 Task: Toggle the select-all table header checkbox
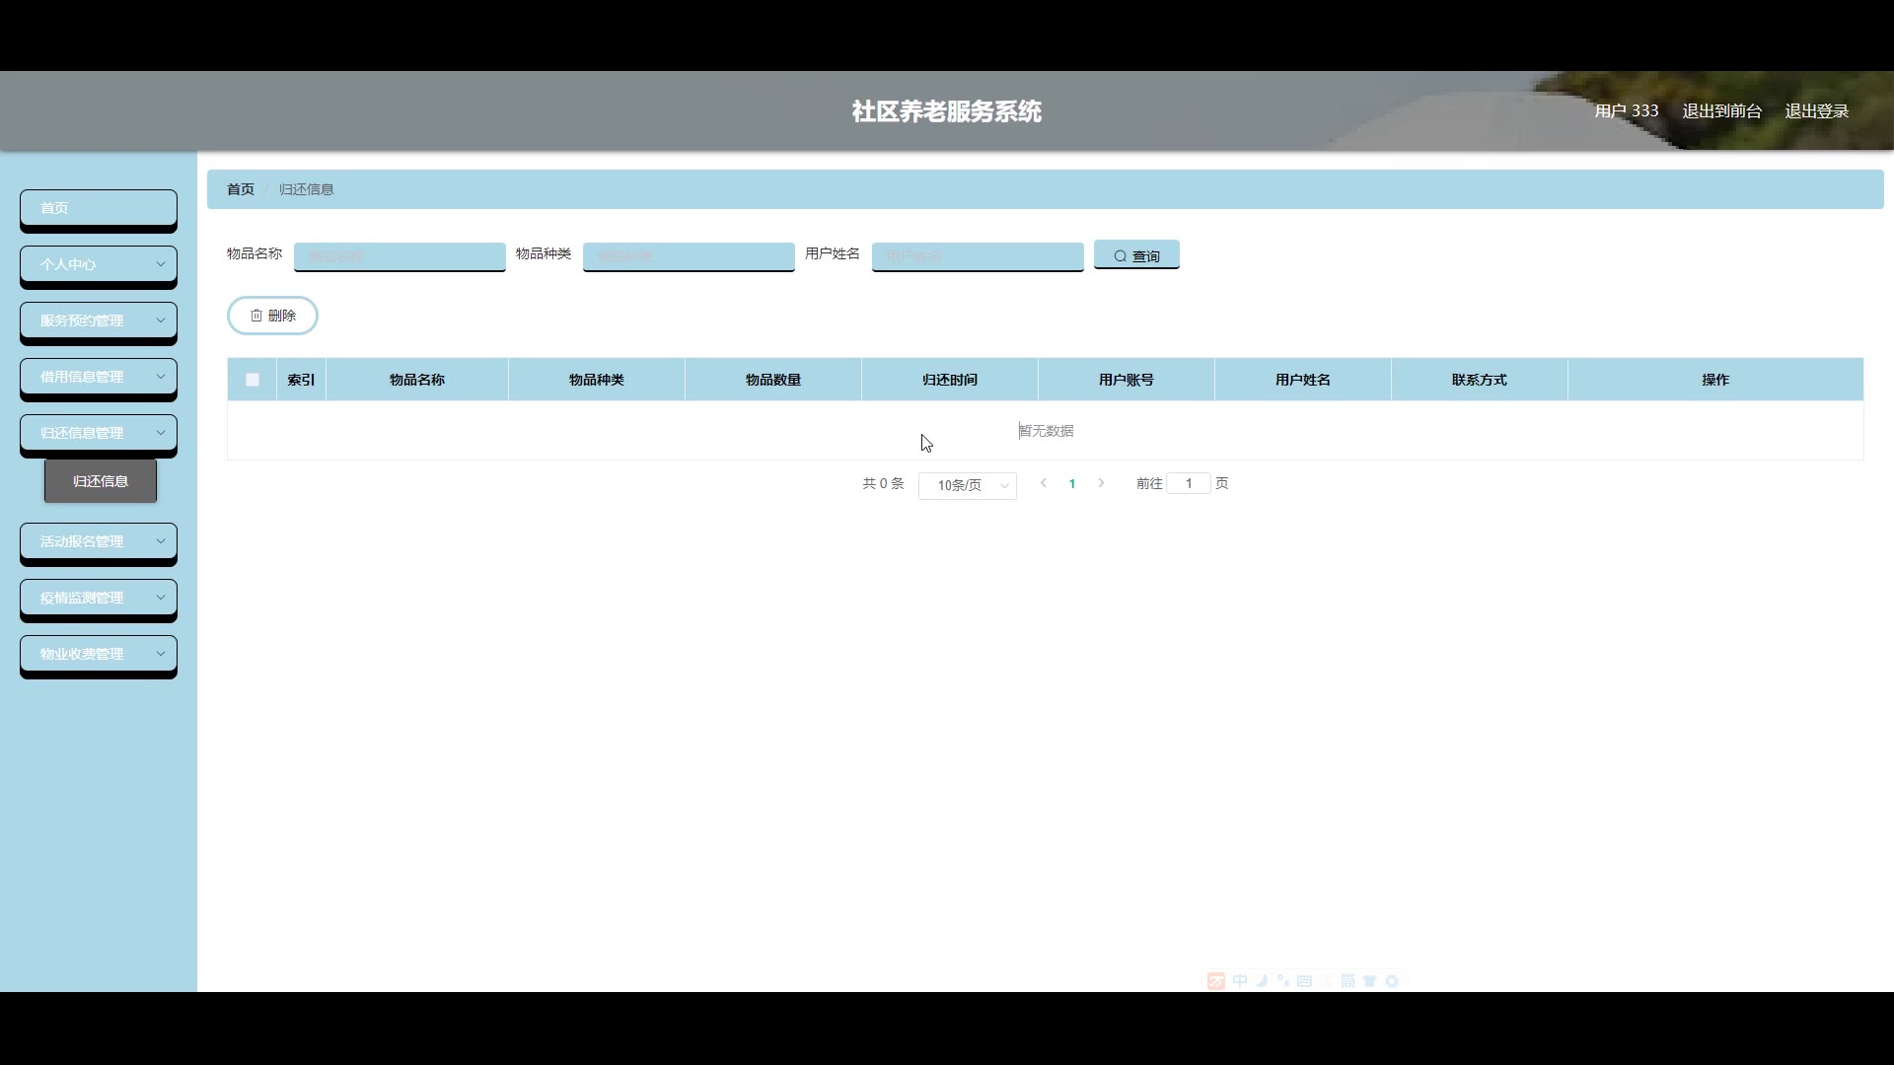(253, 380)
